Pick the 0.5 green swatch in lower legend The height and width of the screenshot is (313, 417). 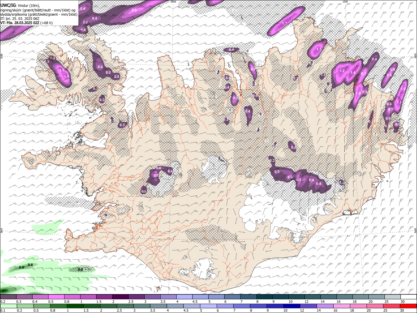pos(42,306)
